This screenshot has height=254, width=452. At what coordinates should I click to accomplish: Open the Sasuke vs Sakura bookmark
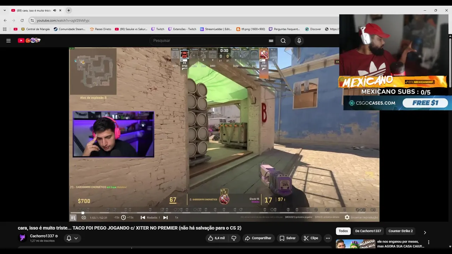(x=131, y=29)
